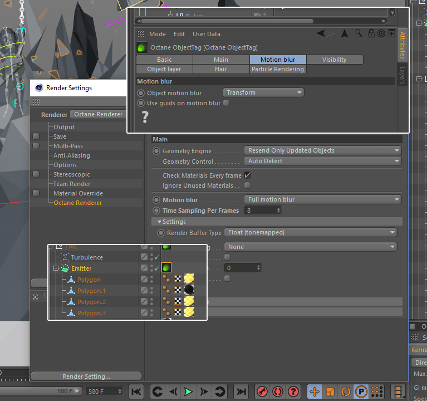The image size is (427, 401).
Task: Click the yellow material tag on Polygon.3 row
Action: [x=189, y=312]
